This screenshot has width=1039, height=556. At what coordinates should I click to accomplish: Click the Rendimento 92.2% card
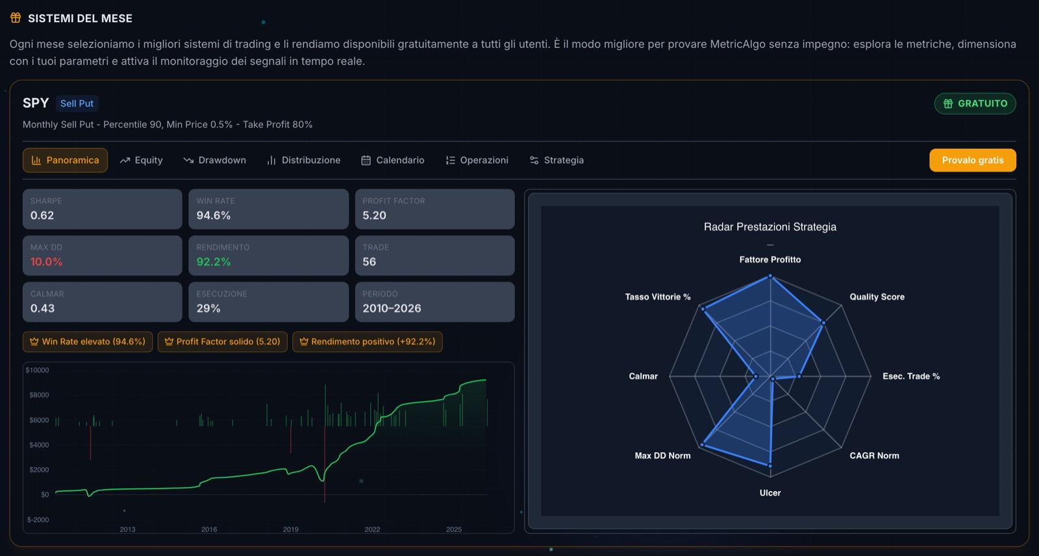[x=268, y=255]
